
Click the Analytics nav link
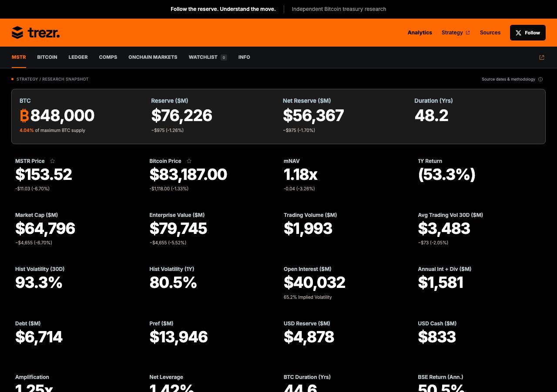coord(420,33)
